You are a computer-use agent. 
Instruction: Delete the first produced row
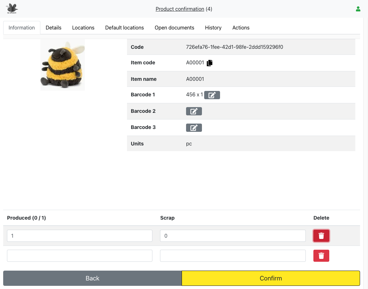click(x=321, y=236)
